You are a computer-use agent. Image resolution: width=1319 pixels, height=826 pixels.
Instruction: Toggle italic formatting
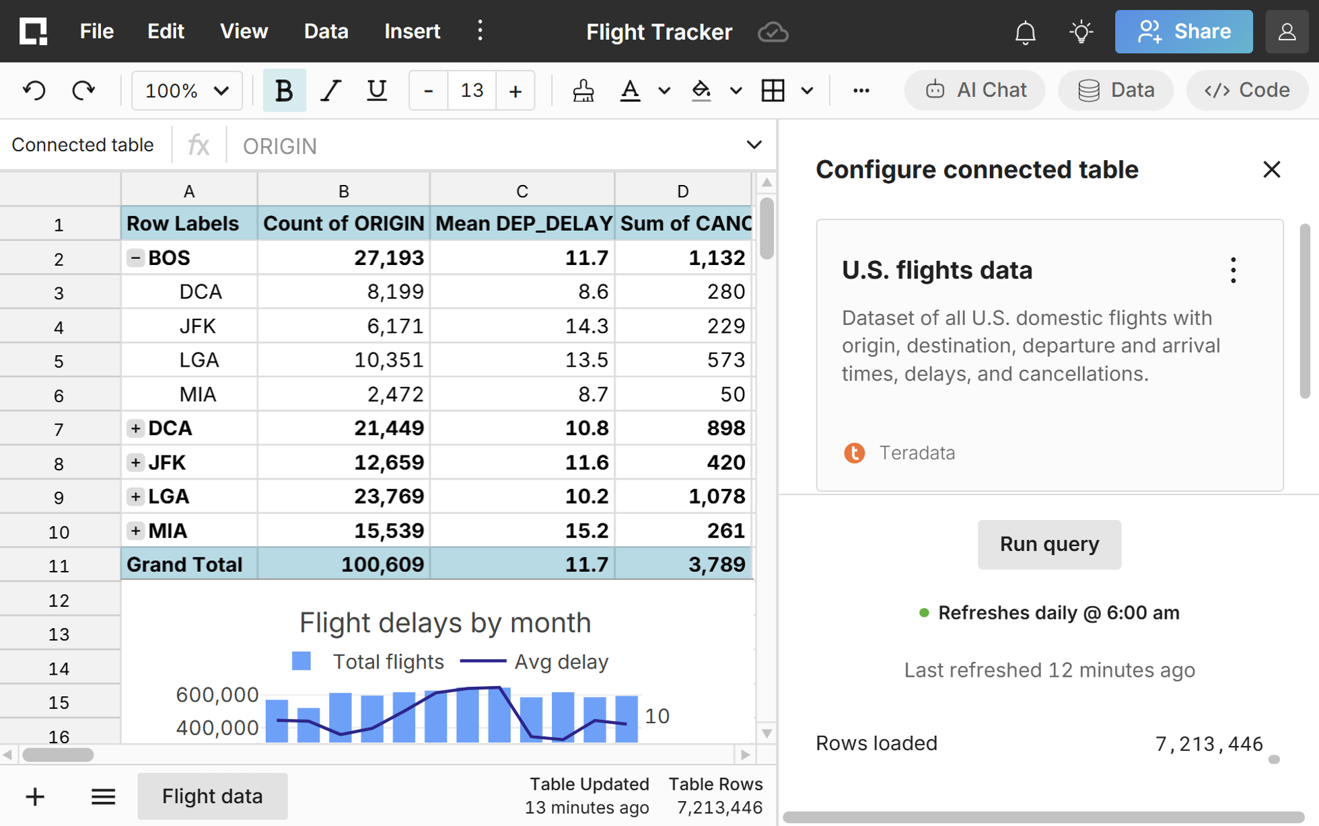click(330, 90)
